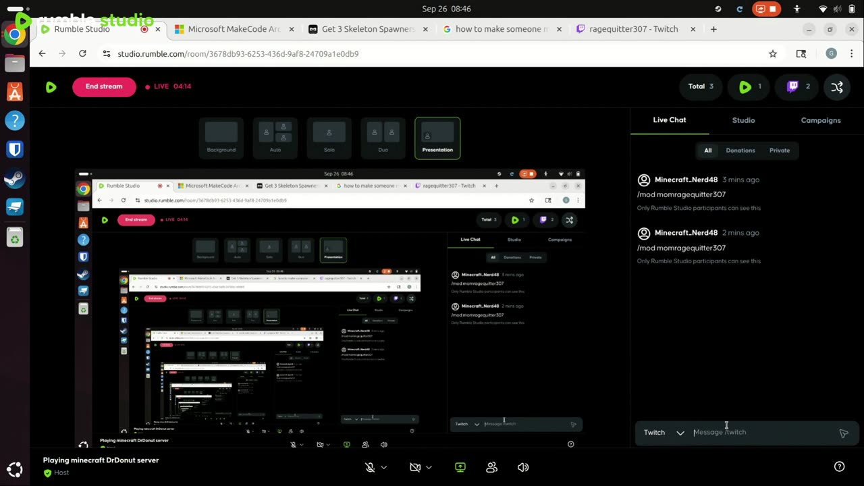Select the All chat filter

click(x=708, y=151)
